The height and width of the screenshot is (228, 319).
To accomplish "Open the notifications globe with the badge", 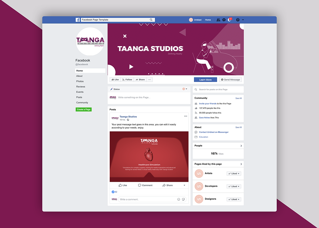I will point(230,20).
